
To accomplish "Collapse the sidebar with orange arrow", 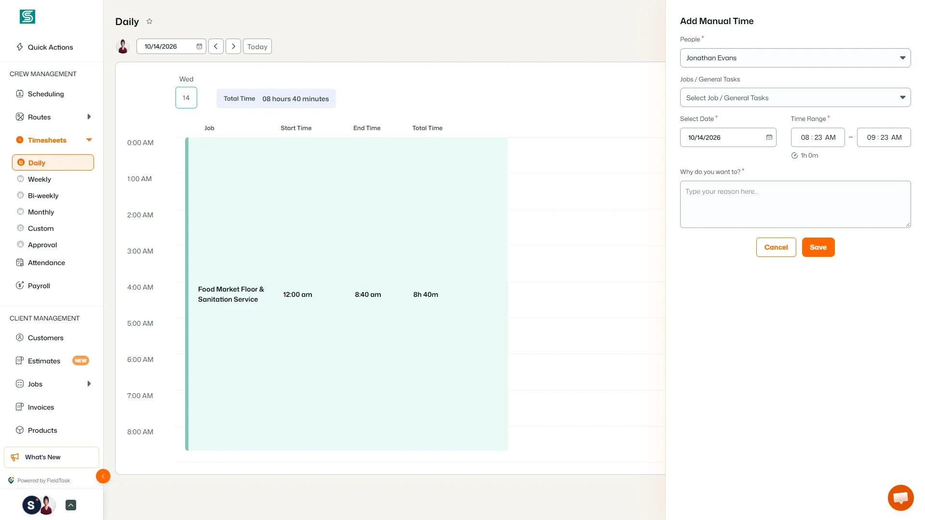I will pos(103,476).
